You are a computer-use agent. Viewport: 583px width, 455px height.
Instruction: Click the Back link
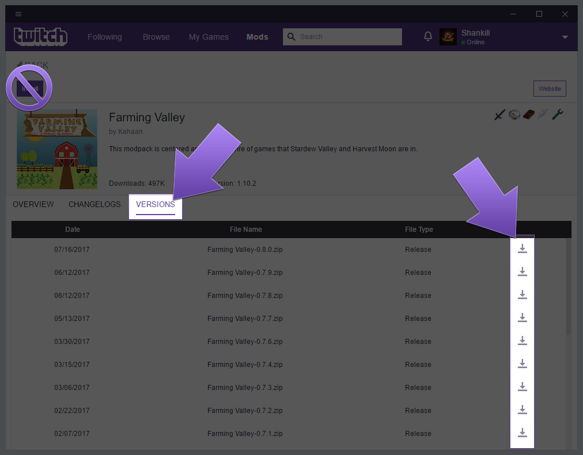[x=33, y=66]
